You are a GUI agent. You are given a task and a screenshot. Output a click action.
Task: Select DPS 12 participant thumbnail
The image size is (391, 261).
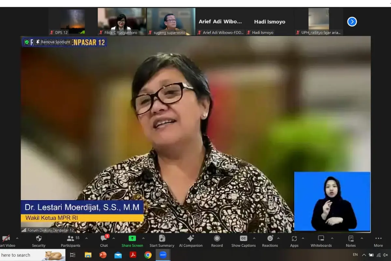(x=73, y=22)
